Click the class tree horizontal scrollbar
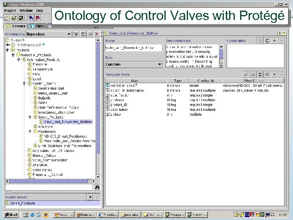 [x=48, y=181]
